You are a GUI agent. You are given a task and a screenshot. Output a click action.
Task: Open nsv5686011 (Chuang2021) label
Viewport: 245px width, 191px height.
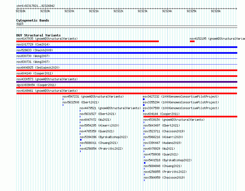(x=99, y=143)
